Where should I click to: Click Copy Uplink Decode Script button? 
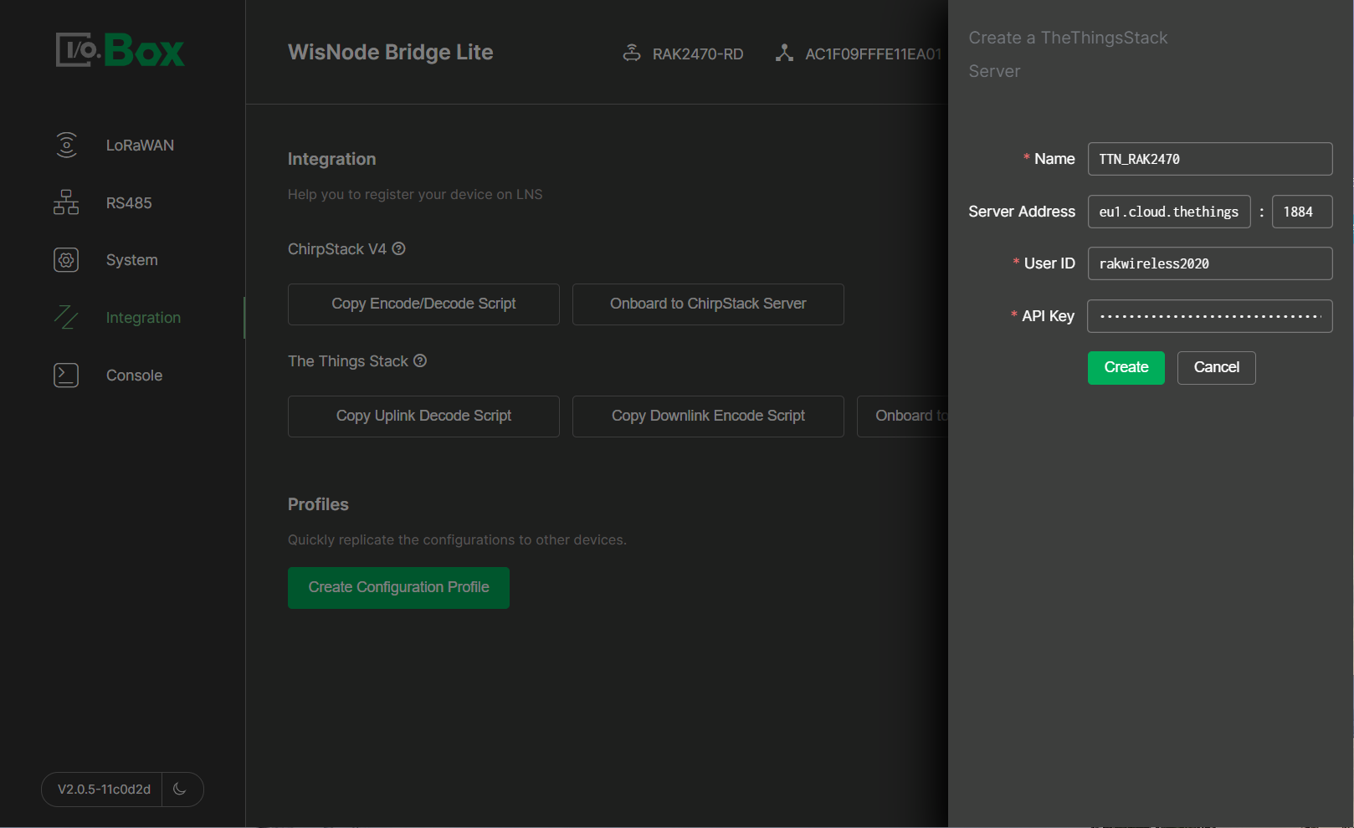(x=423, y=416)
